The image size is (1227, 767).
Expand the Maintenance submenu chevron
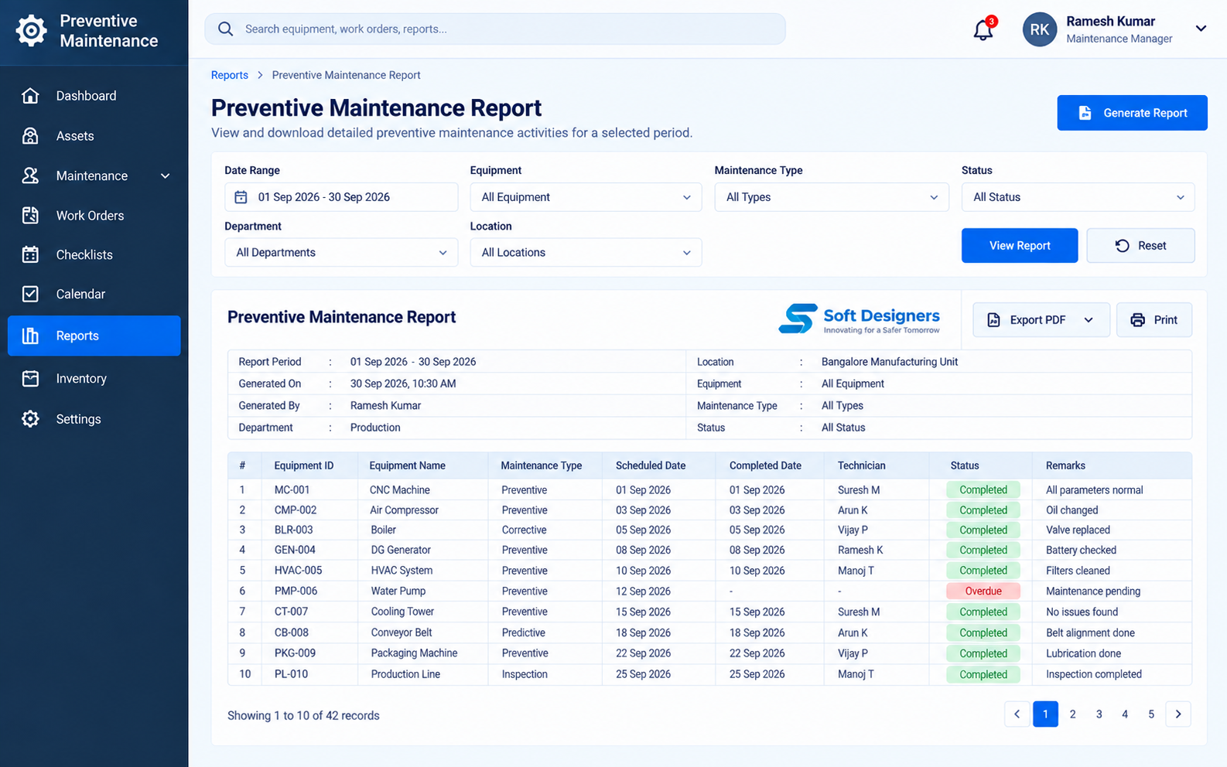tap(165, 176)
